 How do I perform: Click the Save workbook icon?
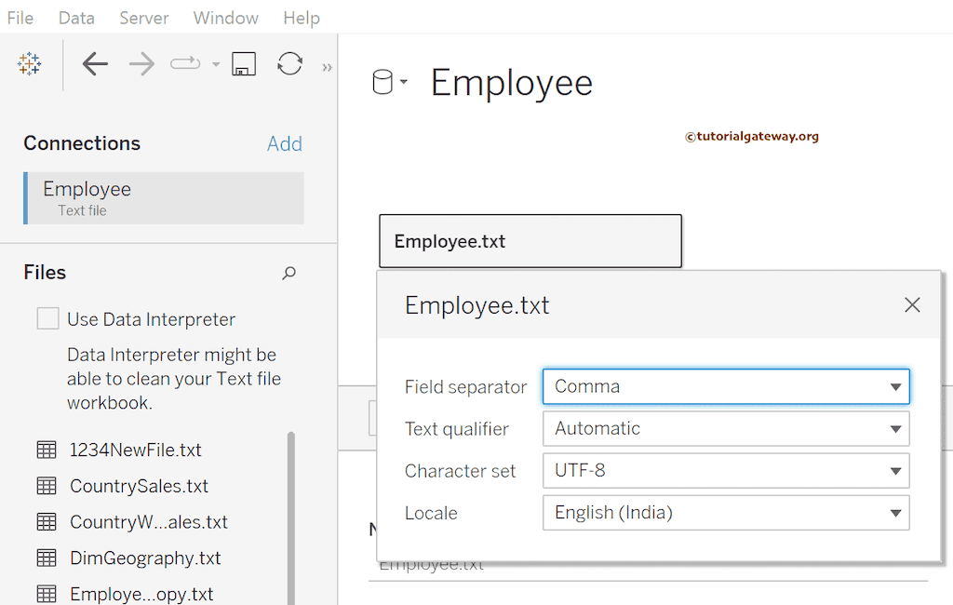pyautogui.click(x=244, y=63)
